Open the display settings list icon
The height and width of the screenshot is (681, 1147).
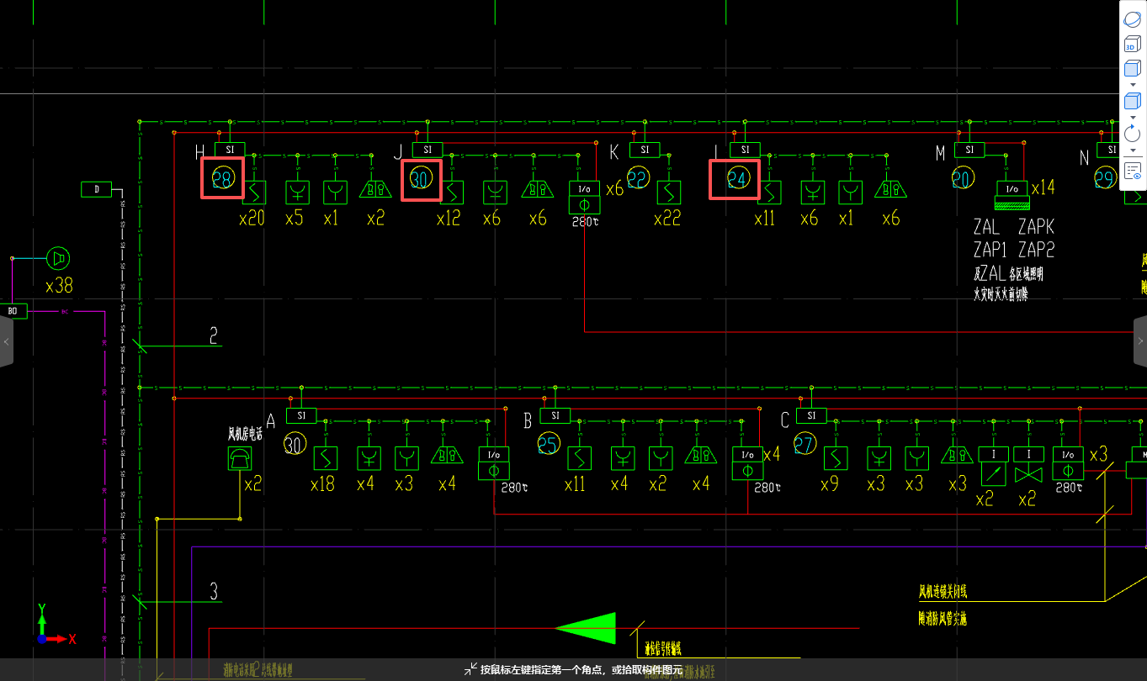(1132, 172)
